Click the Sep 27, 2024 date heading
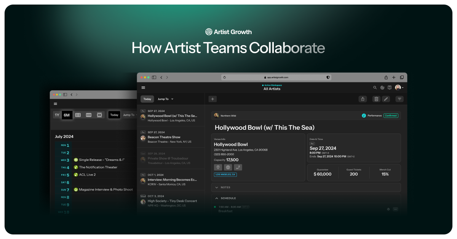Viewport: 457px width, 239px height. (323, 148)
